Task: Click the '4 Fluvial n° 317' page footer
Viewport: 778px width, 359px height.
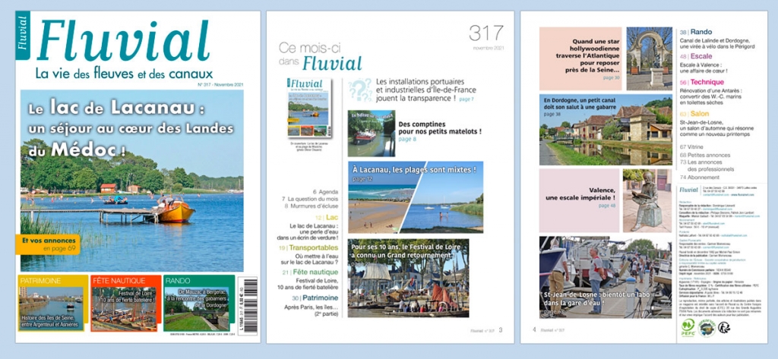Action: (x=549, y=329)
